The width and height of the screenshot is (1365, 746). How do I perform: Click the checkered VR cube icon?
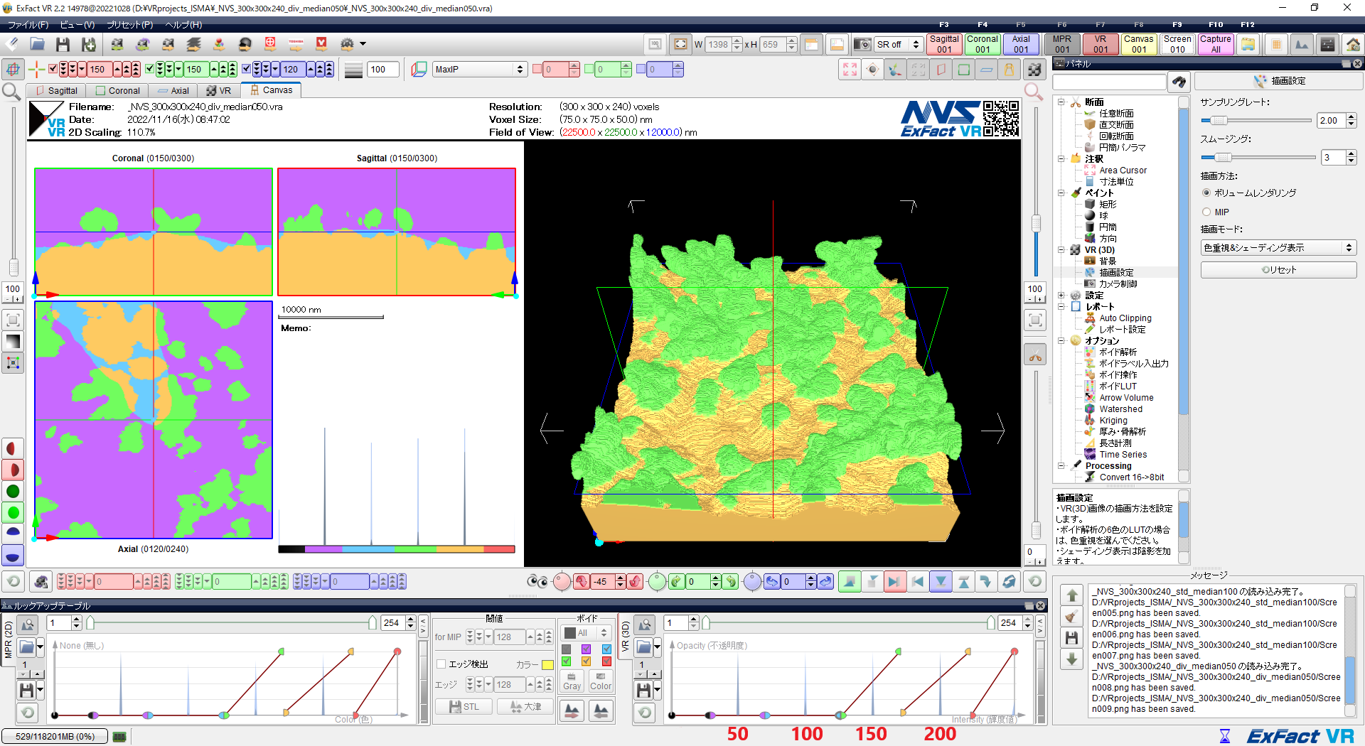pos(1034,69)
